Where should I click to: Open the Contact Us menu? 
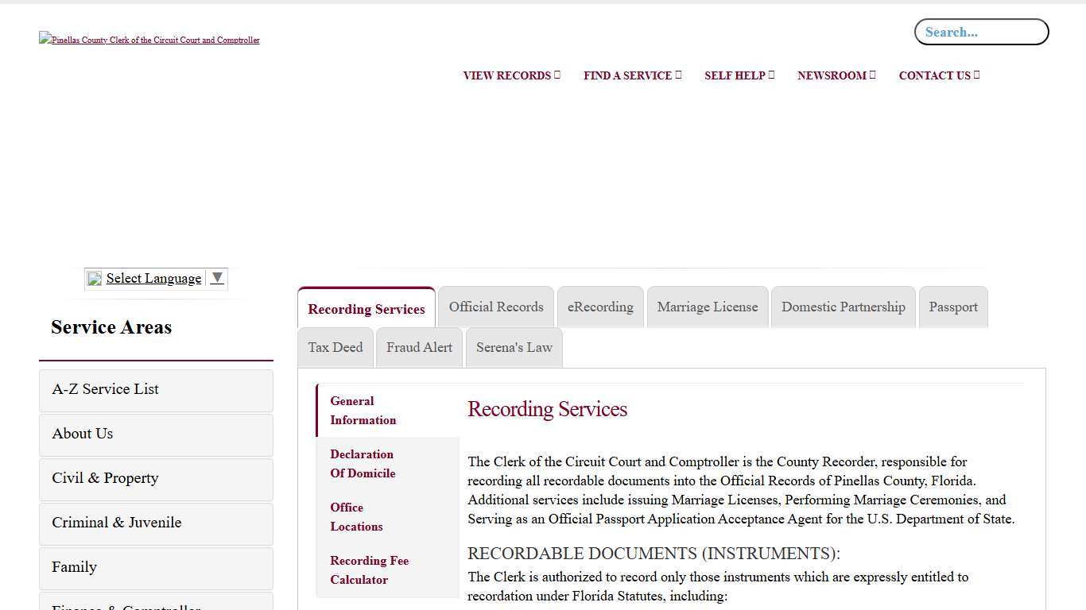(x=939, y=75)
